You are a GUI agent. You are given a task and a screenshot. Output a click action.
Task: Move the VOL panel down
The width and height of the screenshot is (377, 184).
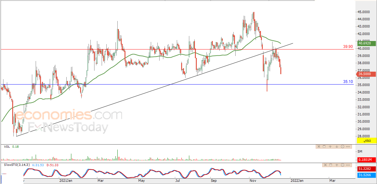(x=337, y=146)
